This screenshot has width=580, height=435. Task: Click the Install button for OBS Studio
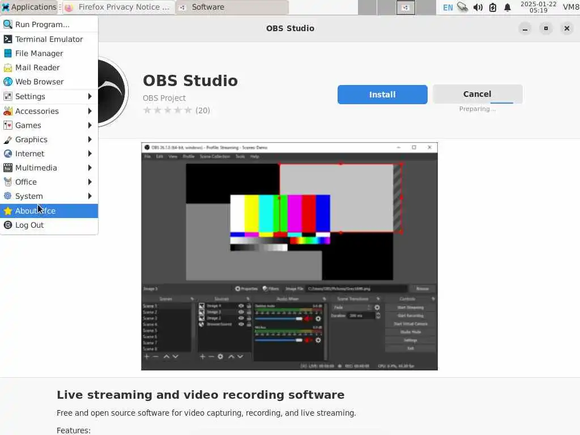click(382, 95)
